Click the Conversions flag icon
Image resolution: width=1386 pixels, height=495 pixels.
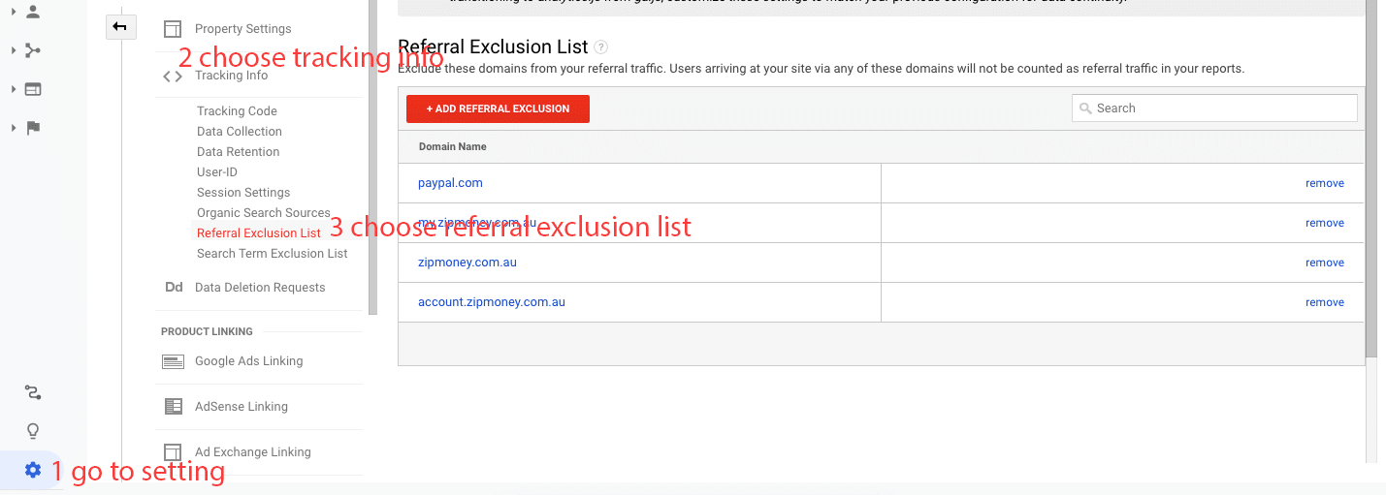click(x=33, y=128)
